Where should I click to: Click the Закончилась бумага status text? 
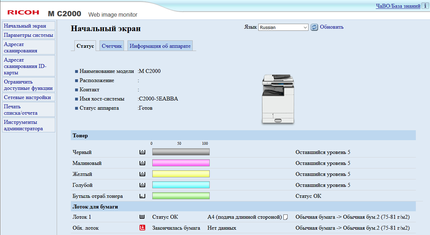point(176,228)
